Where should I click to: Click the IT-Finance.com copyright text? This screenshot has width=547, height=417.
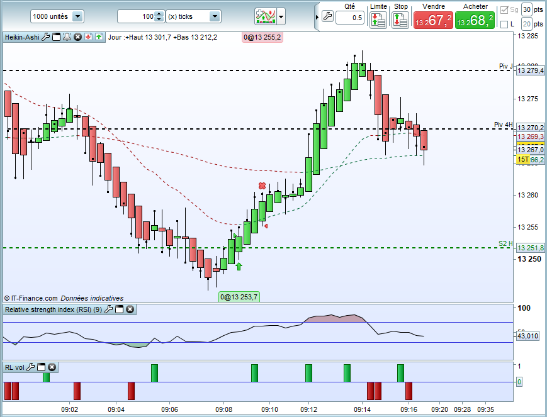click(31, 298)
